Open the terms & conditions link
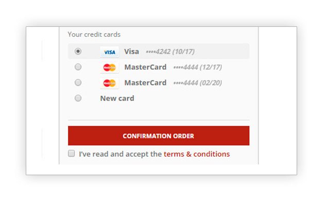The height and width of the screenshot is (201, 309). pyautogui.click(x=197, y=154)
